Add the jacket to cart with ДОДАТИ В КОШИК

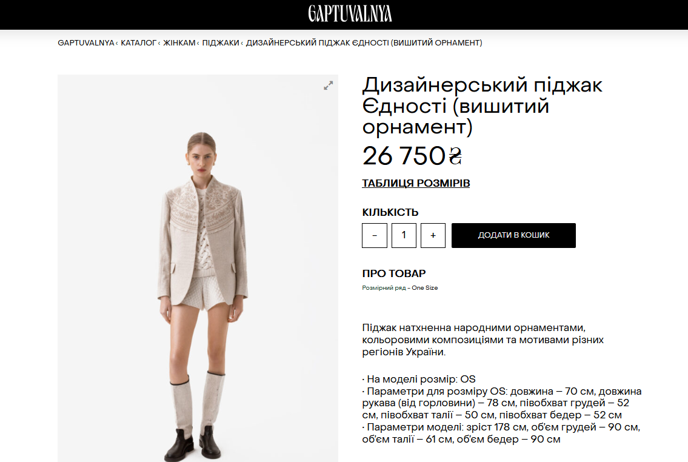coord(513,236)
